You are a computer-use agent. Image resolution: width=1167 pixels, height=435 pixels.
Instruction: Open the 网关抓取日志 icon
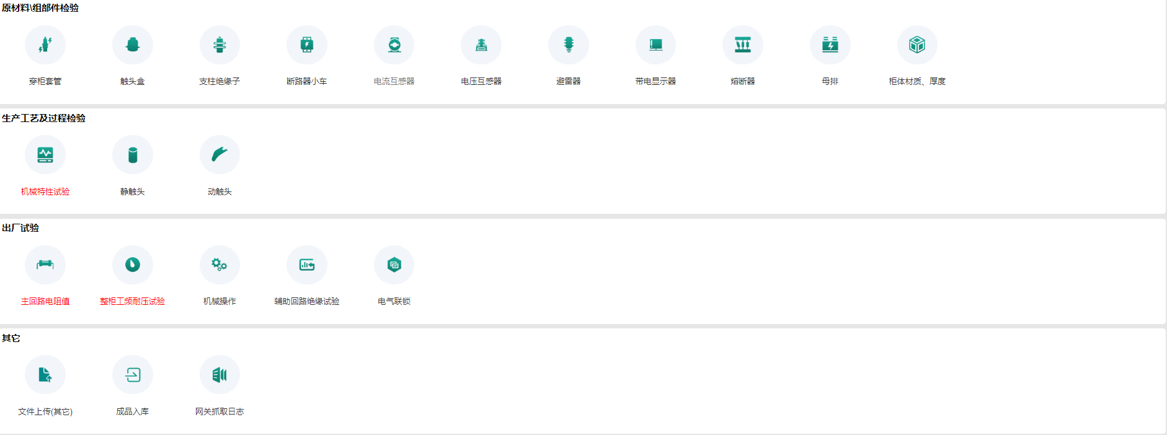coord(220,375)
